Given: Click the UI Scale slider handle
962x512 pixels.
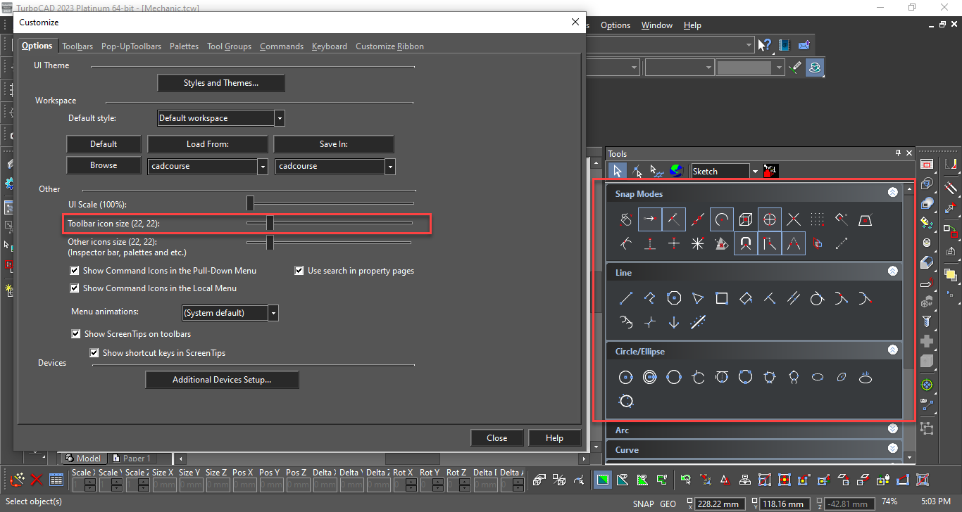Looking at the screenshot, I should pos(250,203).
